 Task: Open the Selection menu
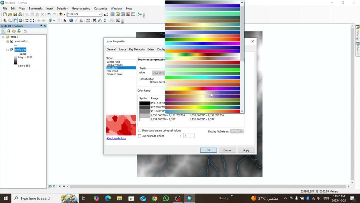tap(62, 8)
